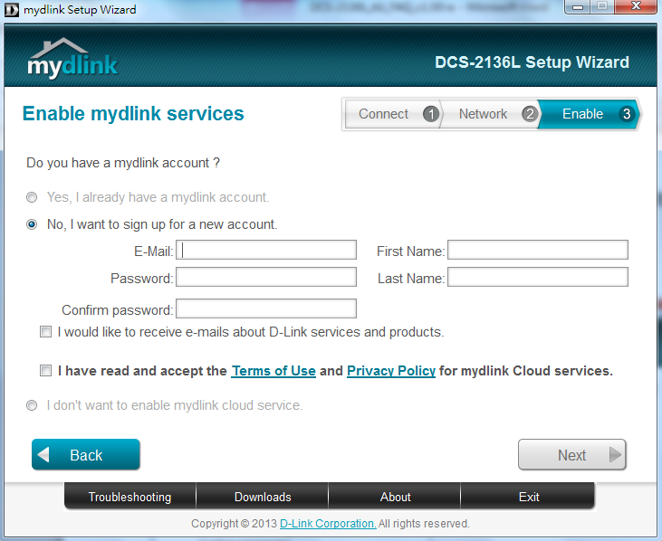
Task: Choose 'I don't want to enable mydlink' option
Action: tap(33, 405)
